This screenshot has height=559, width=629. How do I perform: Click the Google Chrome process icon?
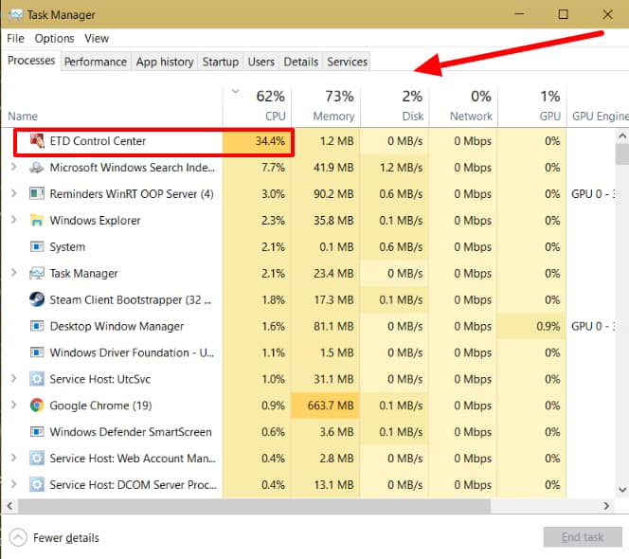tap(37, 406)
